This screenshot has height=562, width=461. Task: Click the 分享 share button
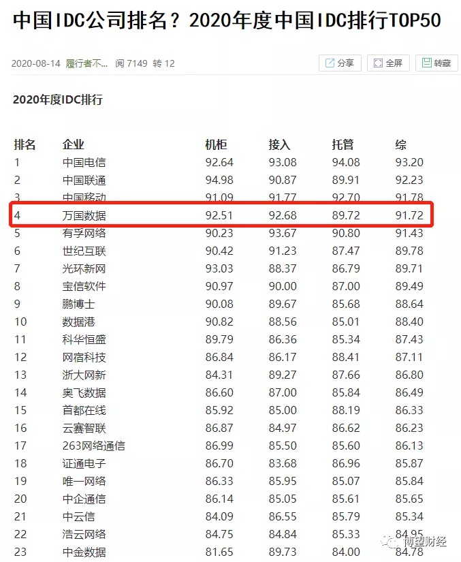tap(339, 63)
